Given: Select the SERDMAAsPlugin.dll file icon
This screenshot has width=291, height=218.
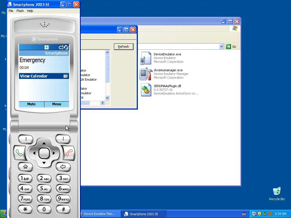Looking at the screenshot, I should point(146,90).
